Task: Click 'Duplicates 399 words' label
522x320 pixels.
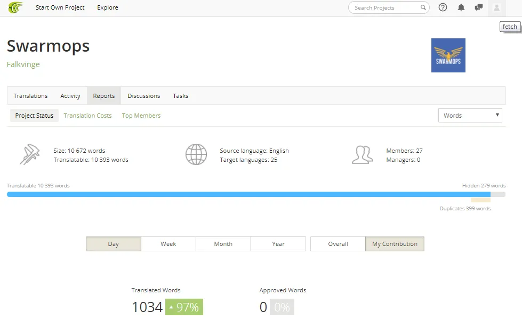Action: pyautogui.click(x=465, y=209)
